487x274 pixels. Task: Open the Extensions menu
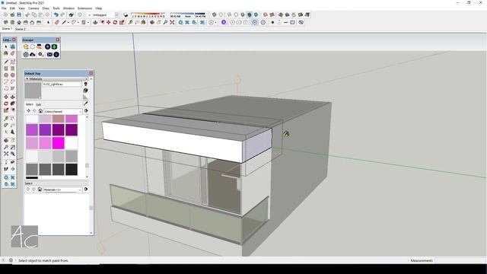coord(84,8)
